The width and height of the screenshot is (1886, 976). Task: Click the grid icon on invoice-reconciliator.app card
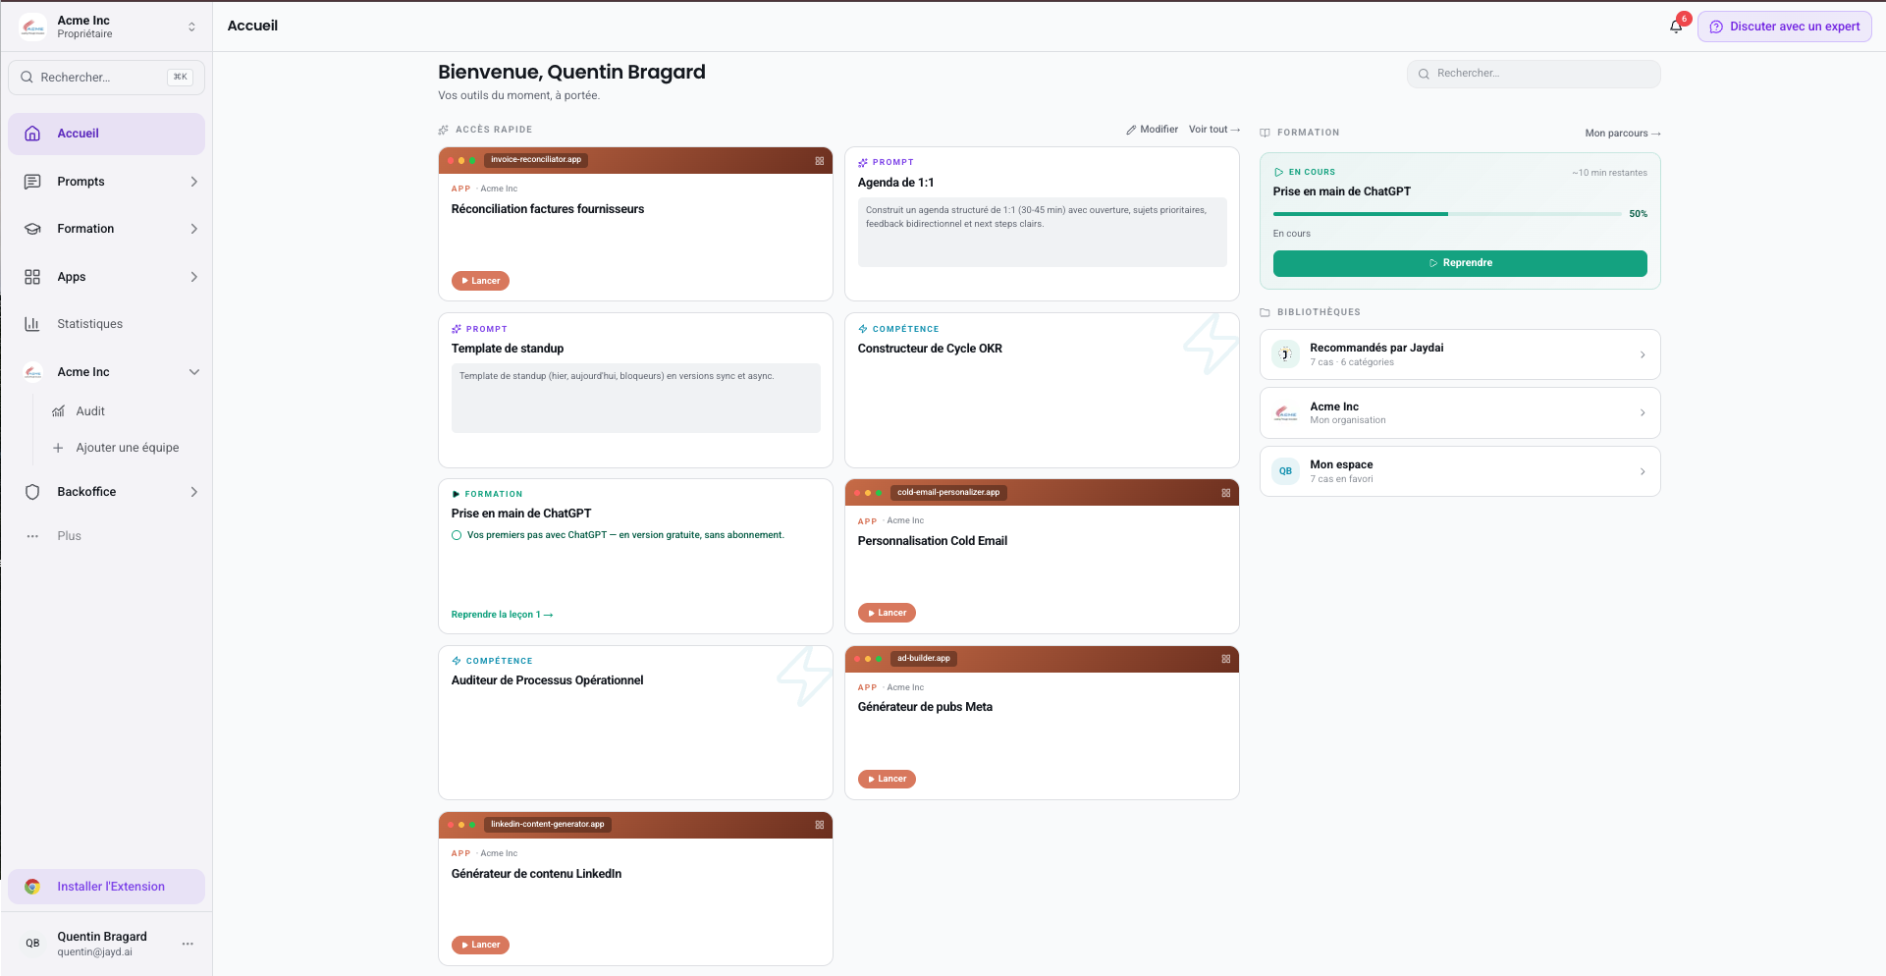pyautogui.click(x=820, y=161)
